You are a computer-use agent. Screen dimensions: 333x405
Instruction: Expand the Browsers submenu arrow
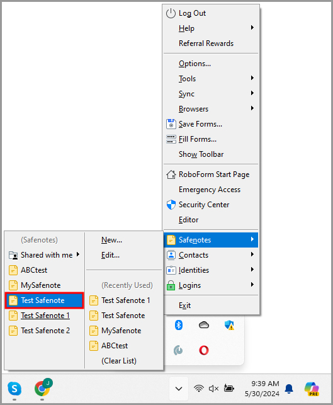click(252, 108)
